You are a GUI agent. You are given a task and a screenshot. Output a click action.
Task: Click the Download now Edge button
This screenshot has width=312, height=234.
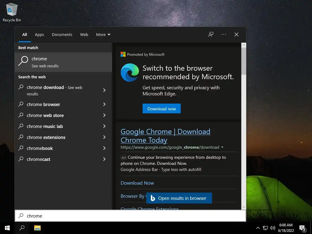[161, 108]
